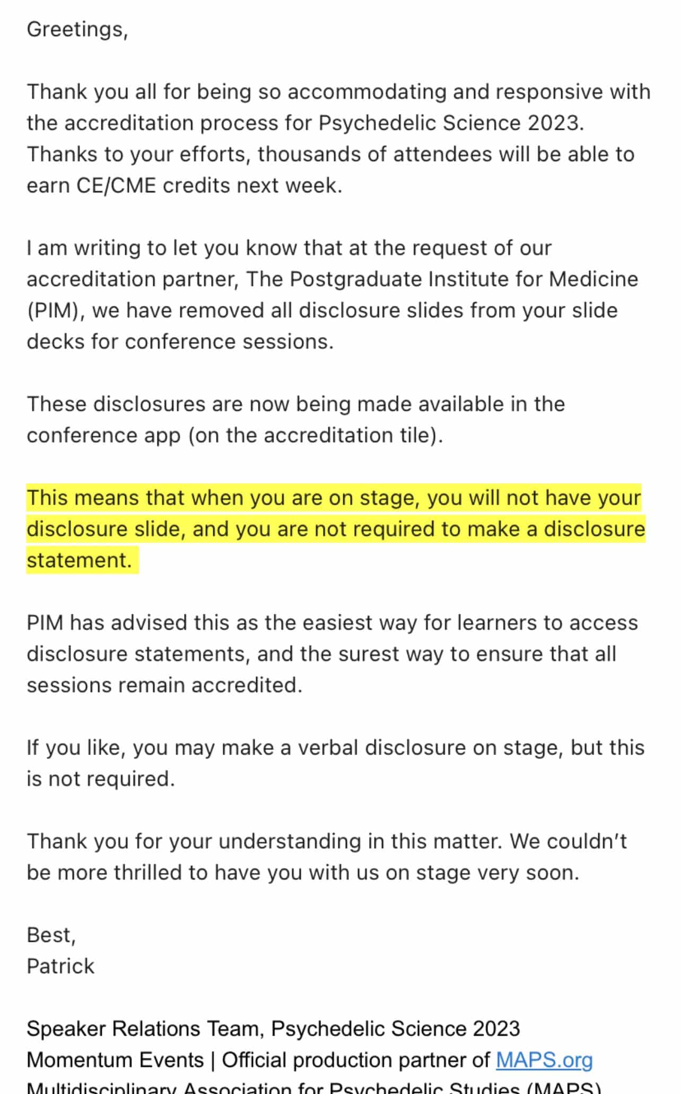
Task: Click the paragraph starting 'I am writing'
Action: [x=333, y=295]
